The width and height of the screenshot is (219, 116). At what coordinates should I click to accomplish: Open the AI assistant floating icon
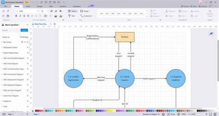(211, 34)
